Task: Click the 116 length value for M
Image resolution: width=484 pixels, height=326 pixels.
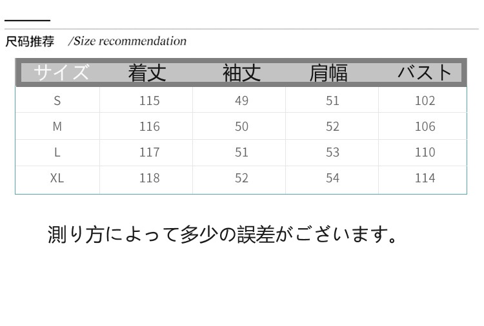Action: coord(149,126)
